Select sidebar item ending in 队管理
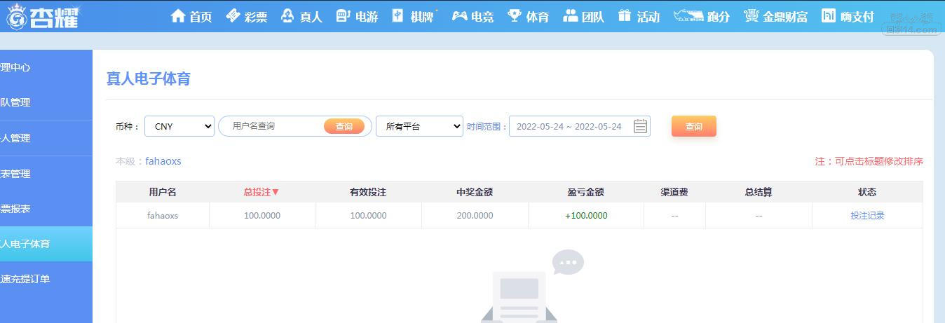The image size is (945, 323). [x=46, y=102]
